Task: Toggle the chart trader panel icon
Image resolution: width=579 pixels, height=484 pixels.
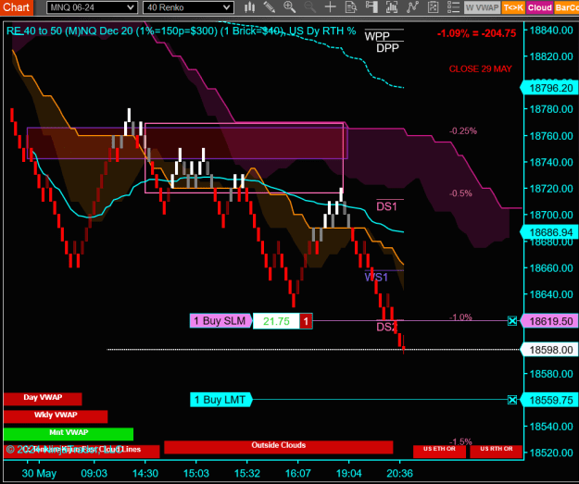Action: (x=371, y=7)
